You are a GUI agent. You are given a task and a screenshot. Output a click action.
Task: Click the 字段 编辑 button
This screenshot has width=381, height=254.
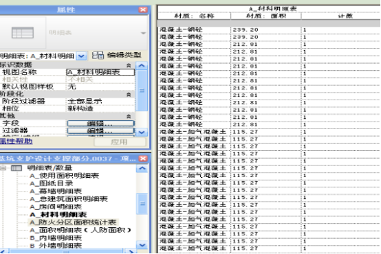pos(100,124)
